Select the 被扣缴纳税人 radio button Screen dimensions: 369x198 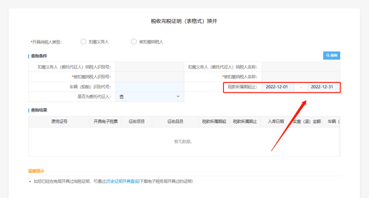tap(134, 41)
